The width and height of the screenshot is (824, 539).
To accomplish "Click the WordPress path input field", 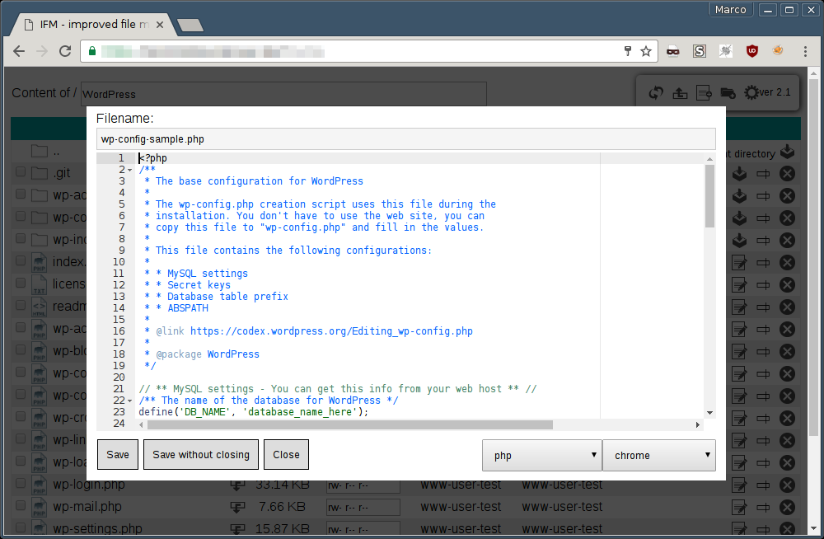I will 283,94.
